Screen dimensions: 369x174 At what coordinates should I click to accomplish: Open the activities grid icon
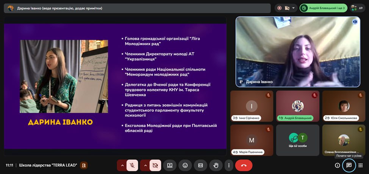tap(360, 165)
